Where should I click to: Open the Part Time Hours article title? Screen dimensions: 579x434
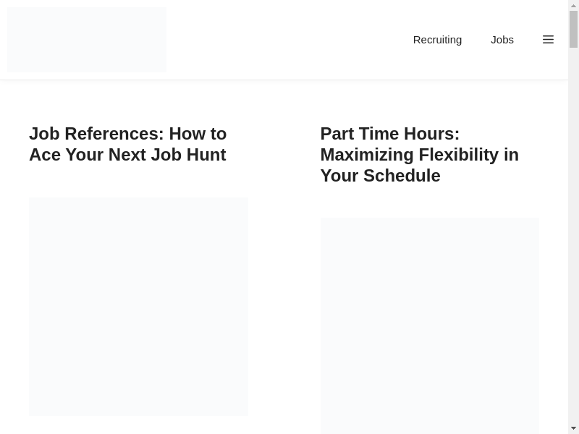(x=419, y=155)
